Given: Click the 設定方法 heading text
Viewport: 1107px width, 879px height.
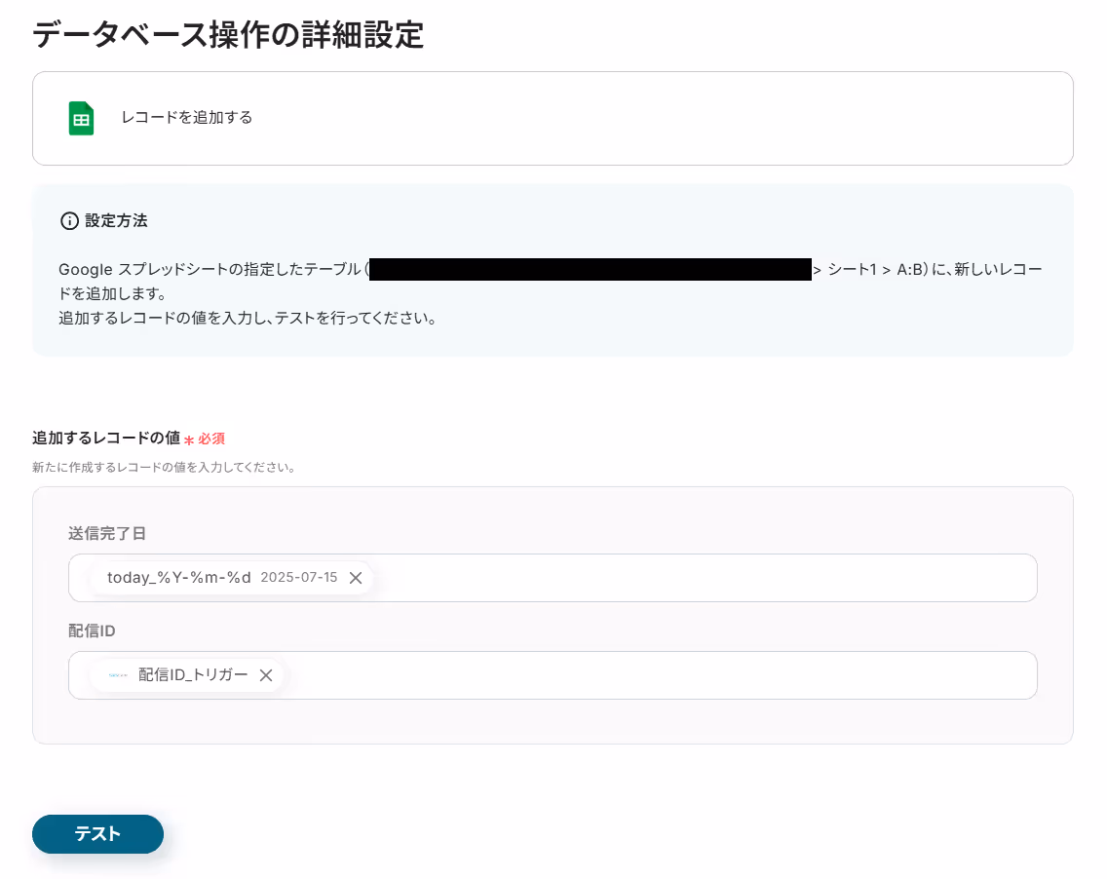Looking at the screenshot, I should click(x=117, y=221).
